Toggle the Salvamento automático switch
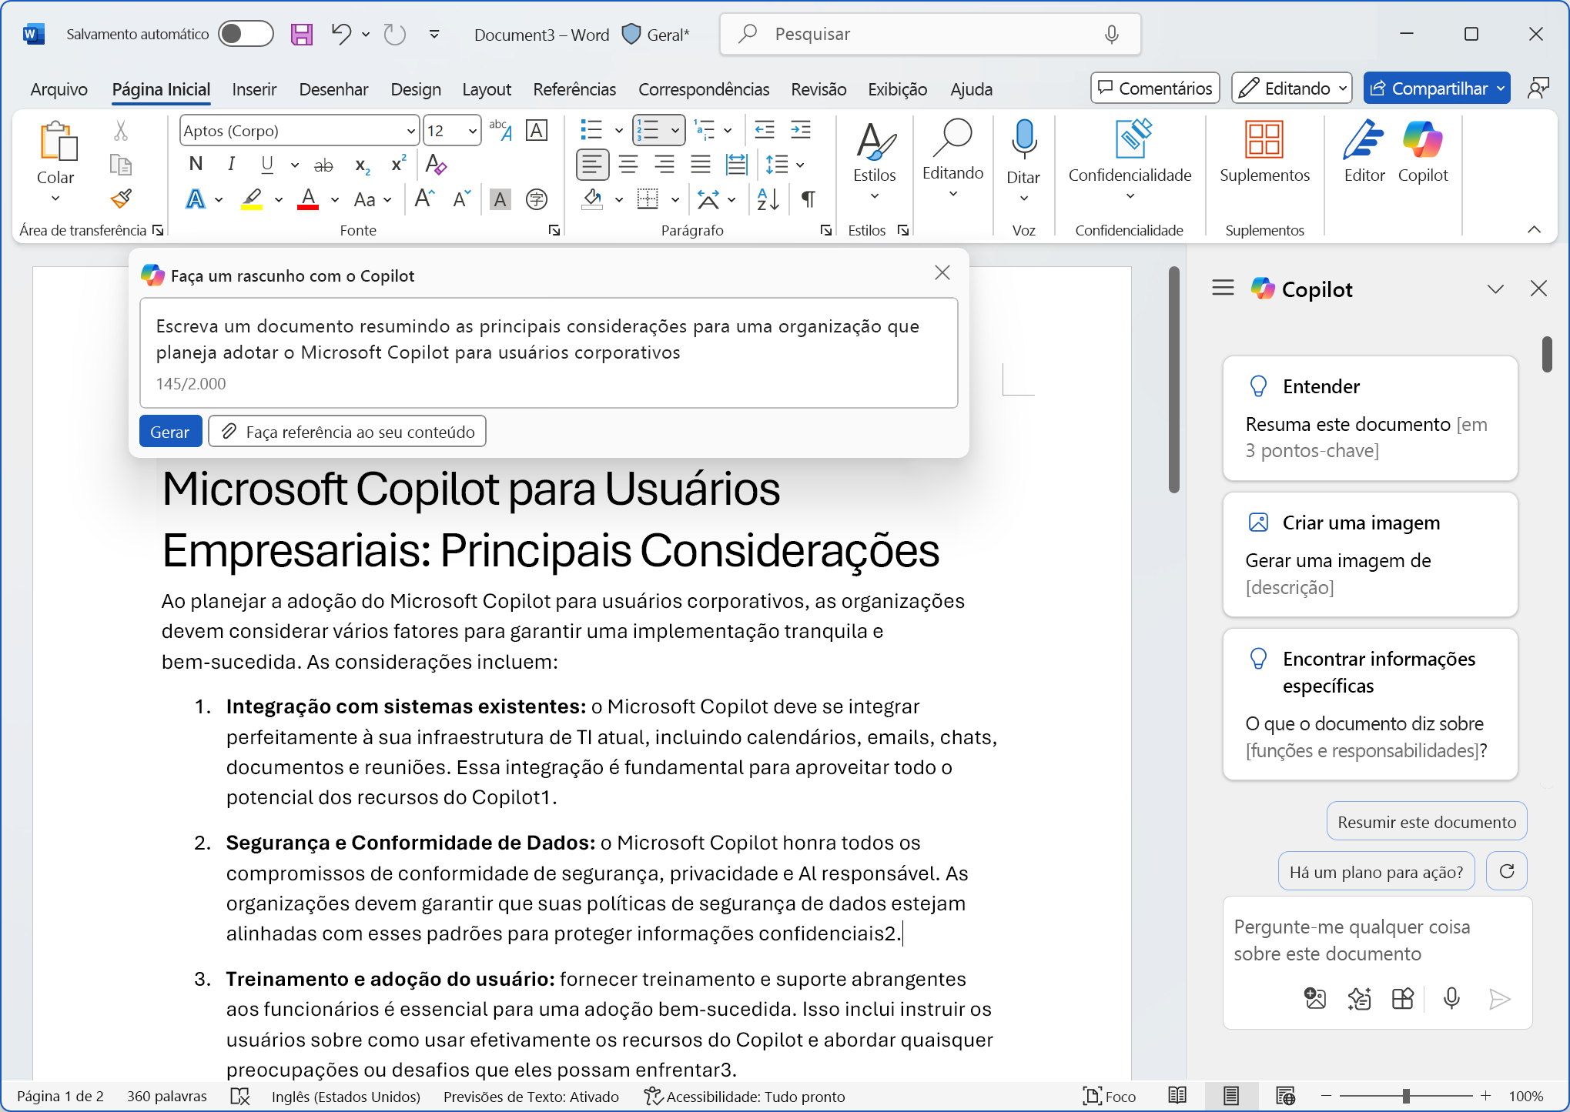The image size is (1570, 1112). click(x=246, y=34)
